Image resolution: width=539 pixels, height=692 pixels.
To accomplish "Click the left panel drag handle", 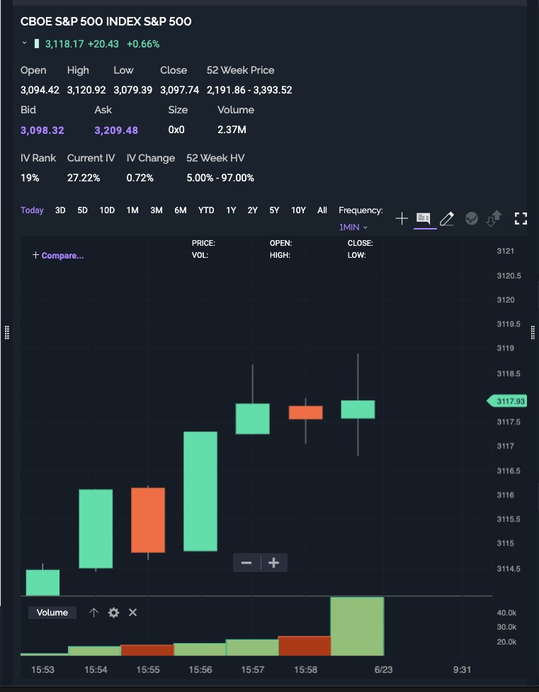I will (6, 332).
